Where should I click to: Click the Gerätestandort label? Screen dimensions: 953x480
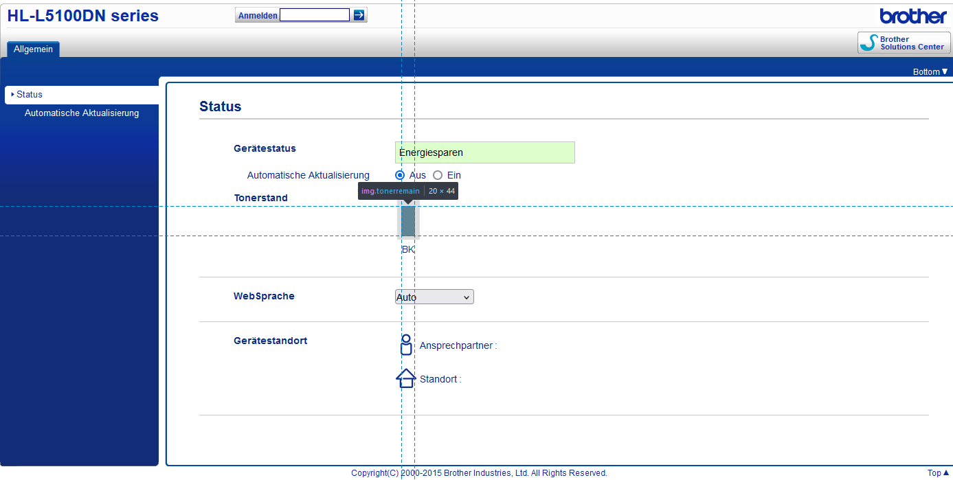pyautogui.click(x=270, y=341)
